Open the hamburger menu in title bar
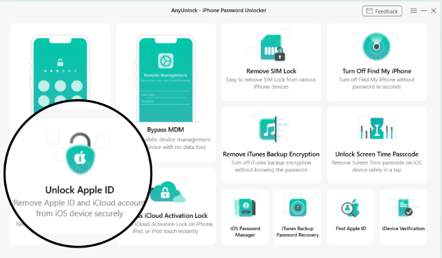Image resolution: width=442 pixels, height=258 pixels. pos(413,11)
